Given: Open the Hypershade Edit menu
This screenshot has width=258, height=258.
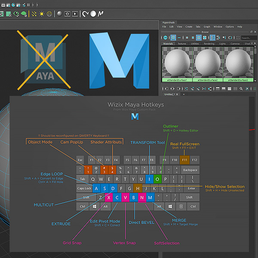Looking at the screenshot, I should pos(172,27).
